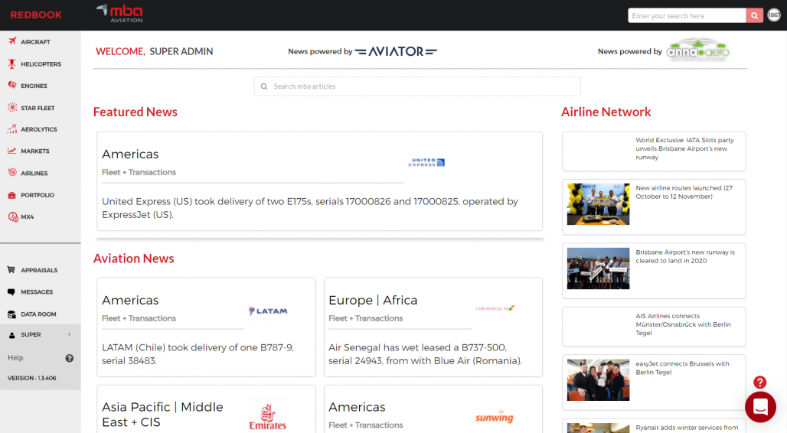Open Messages from the sidebar
Viewport: 787px width, 433px height.
pyautogui.click(x=37, y=292)
